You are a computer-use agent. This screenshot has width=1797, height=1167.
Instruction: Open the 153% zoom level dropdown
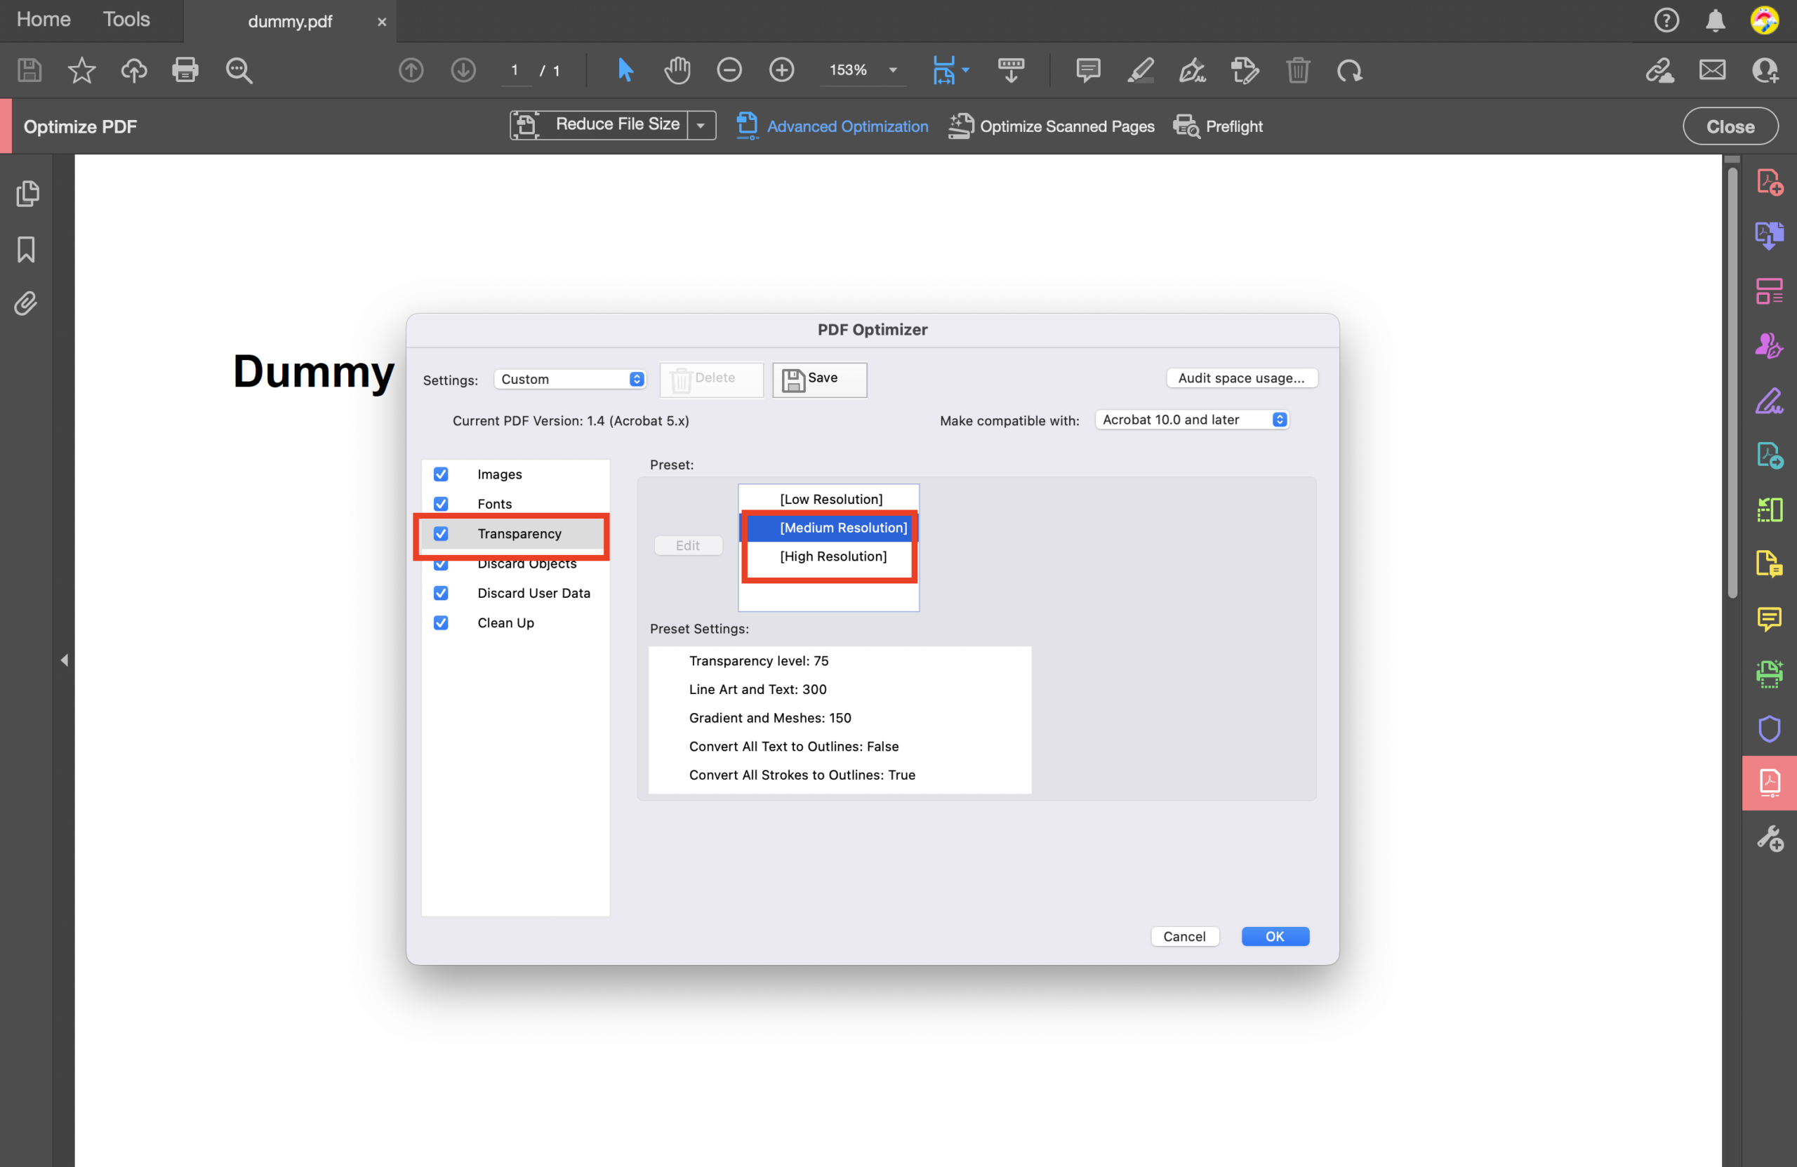892,70
